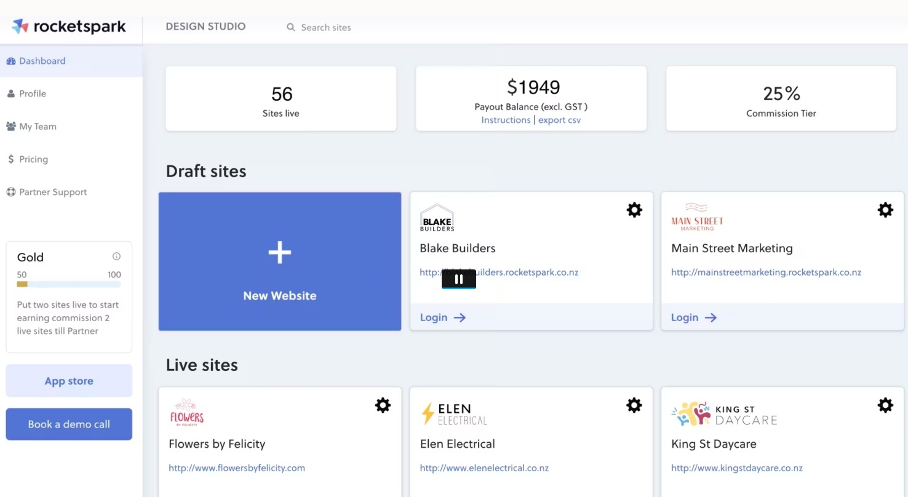
Task: Open Main Street Marketing settings gear
Action: click(885, 210)
